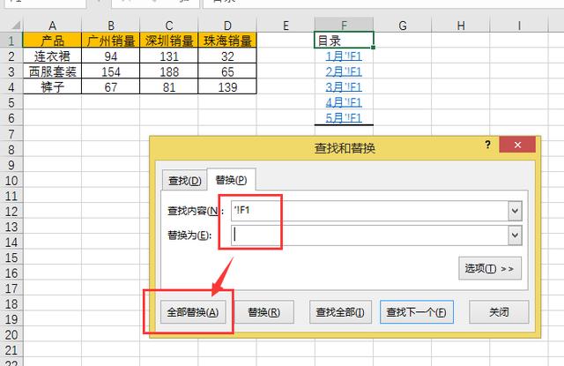Click cell with value 94
The width and height of the screenshot is (564, 366).
click(x=111, y=56)
